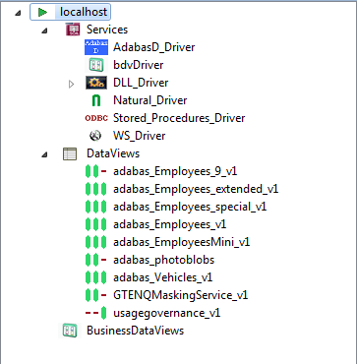Select Stored_Procedures_Driver label

tap(179, 118)
